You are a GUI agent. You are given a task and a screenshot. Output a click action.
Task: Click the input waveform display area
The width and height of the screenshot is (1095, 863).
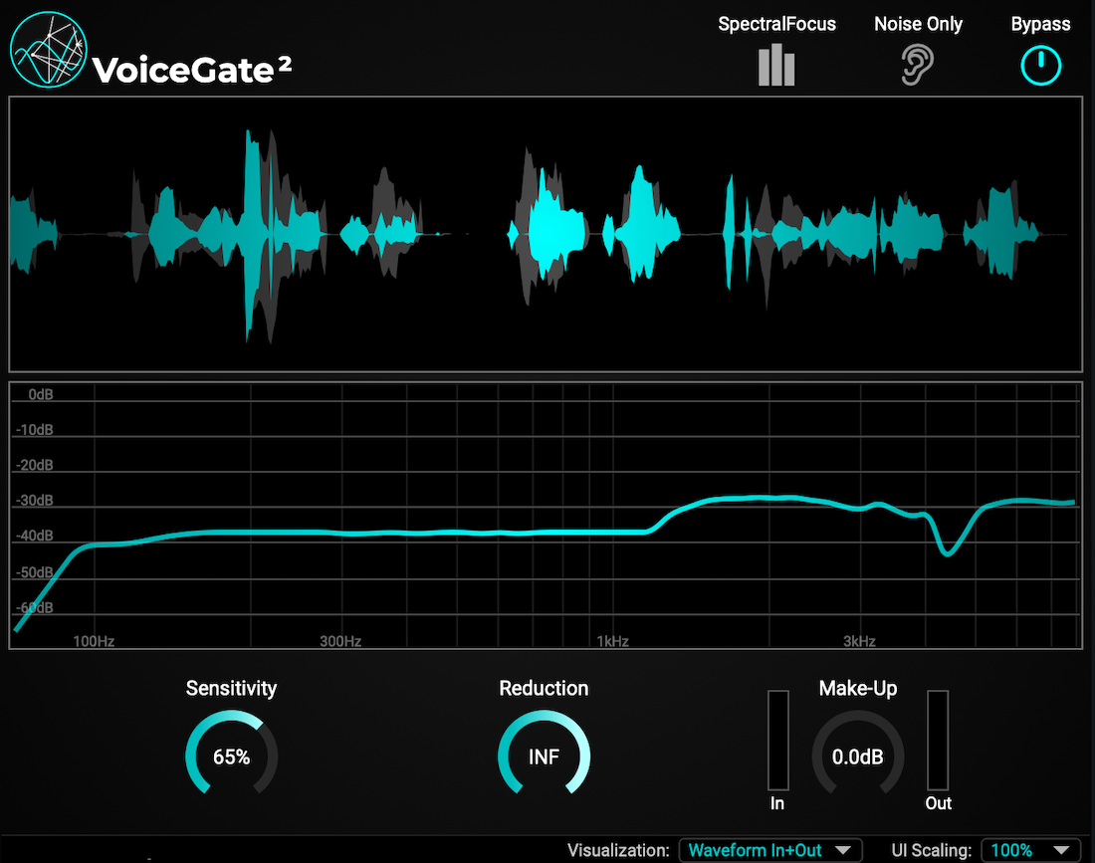pos(547,234)
